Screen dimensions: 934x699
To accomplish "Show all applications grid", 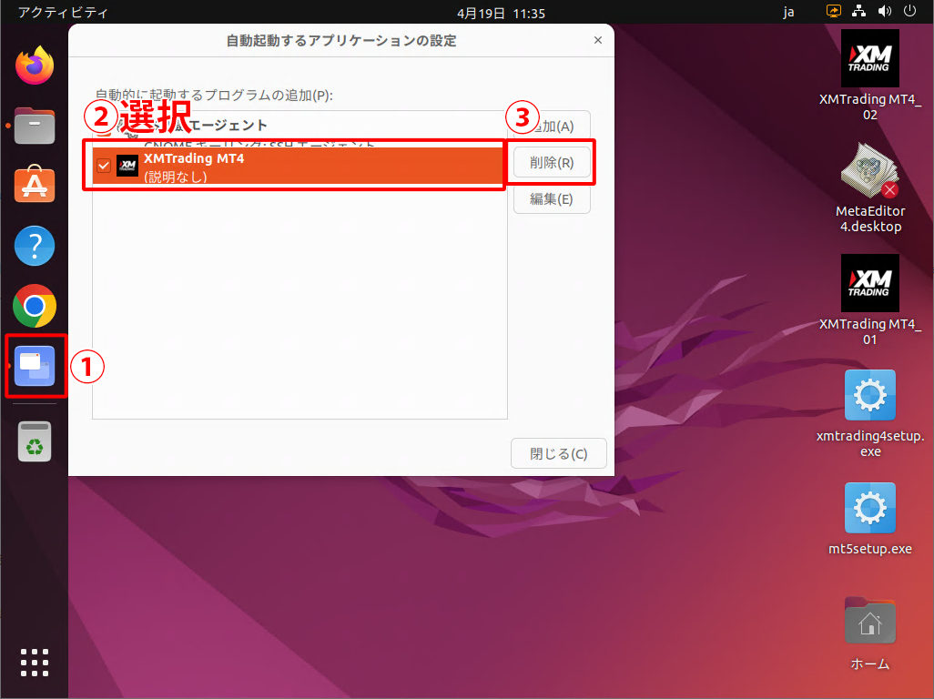I will tap(35, 663).
